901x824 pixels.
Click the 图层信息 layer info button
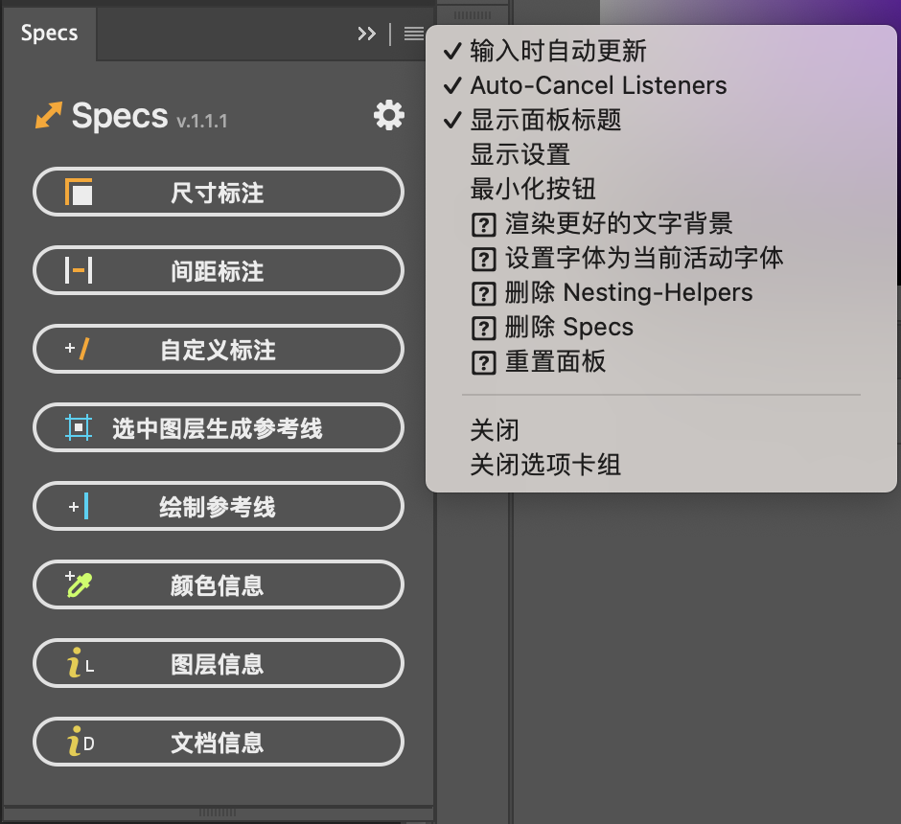[x=218, y=663]
